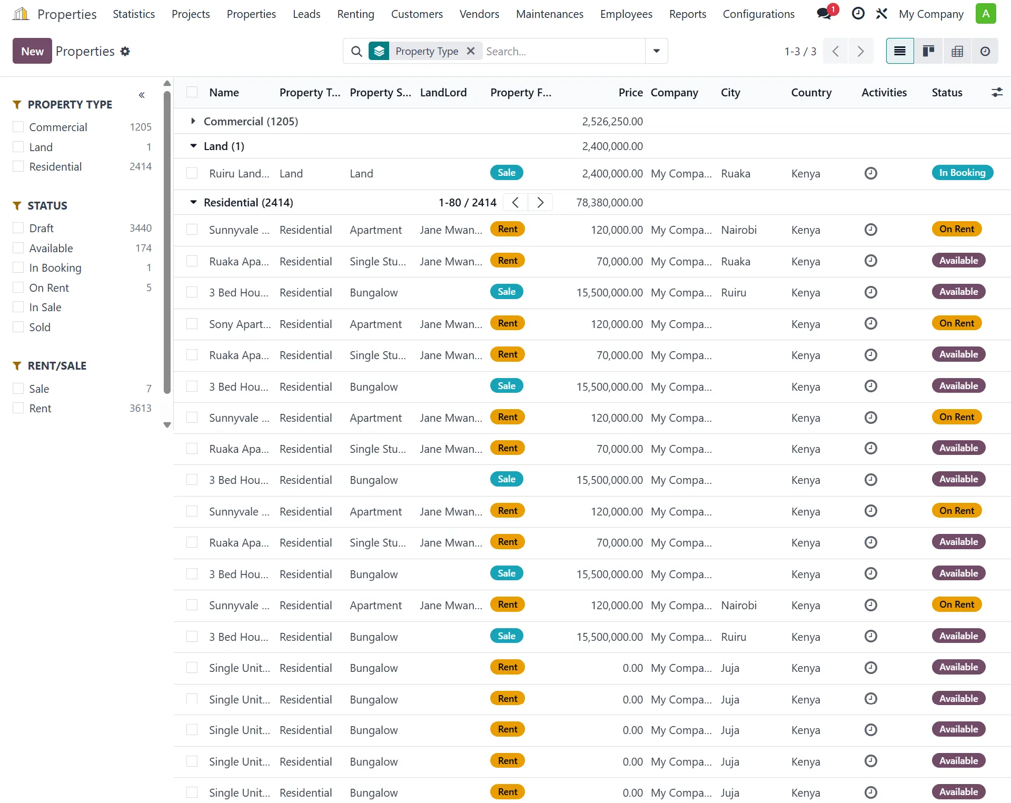Open optional columns adjust icon
This screenshot has height=803, width=1011.
997,93
